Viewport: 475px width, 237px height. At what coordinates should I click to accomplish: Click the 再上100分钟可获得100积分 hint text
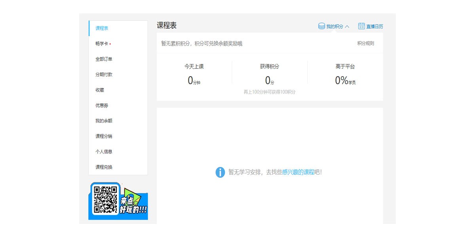pos(270,92)
